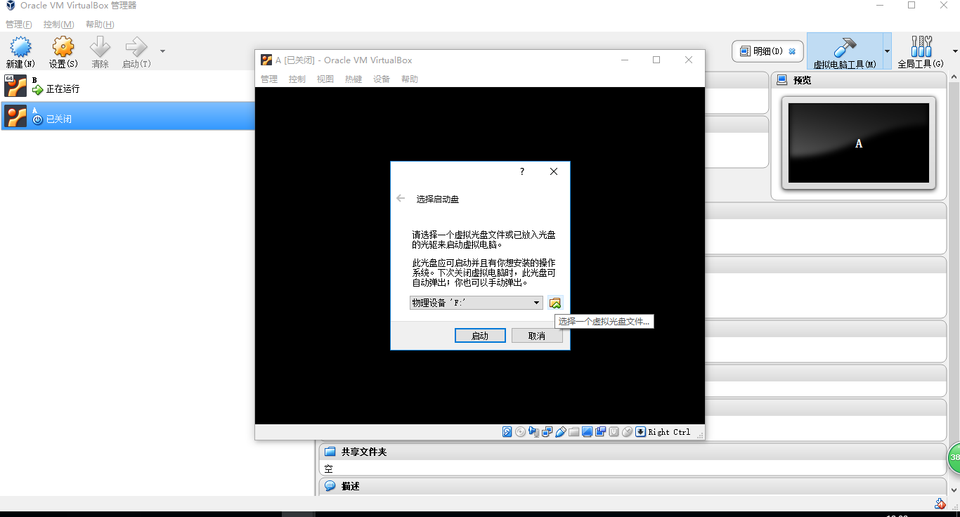Click the New (新建) VM toolbar icon
Screen dimensions: 960x517
pos(20,47)
